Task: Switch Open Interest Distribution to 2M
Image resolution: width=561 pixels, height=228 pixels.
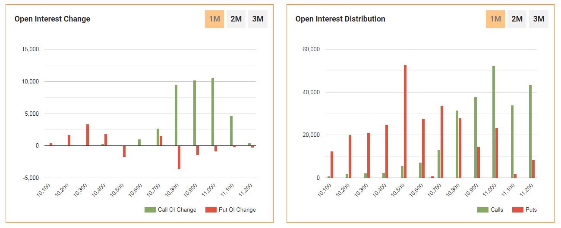Action: click(x=517, y=19)
